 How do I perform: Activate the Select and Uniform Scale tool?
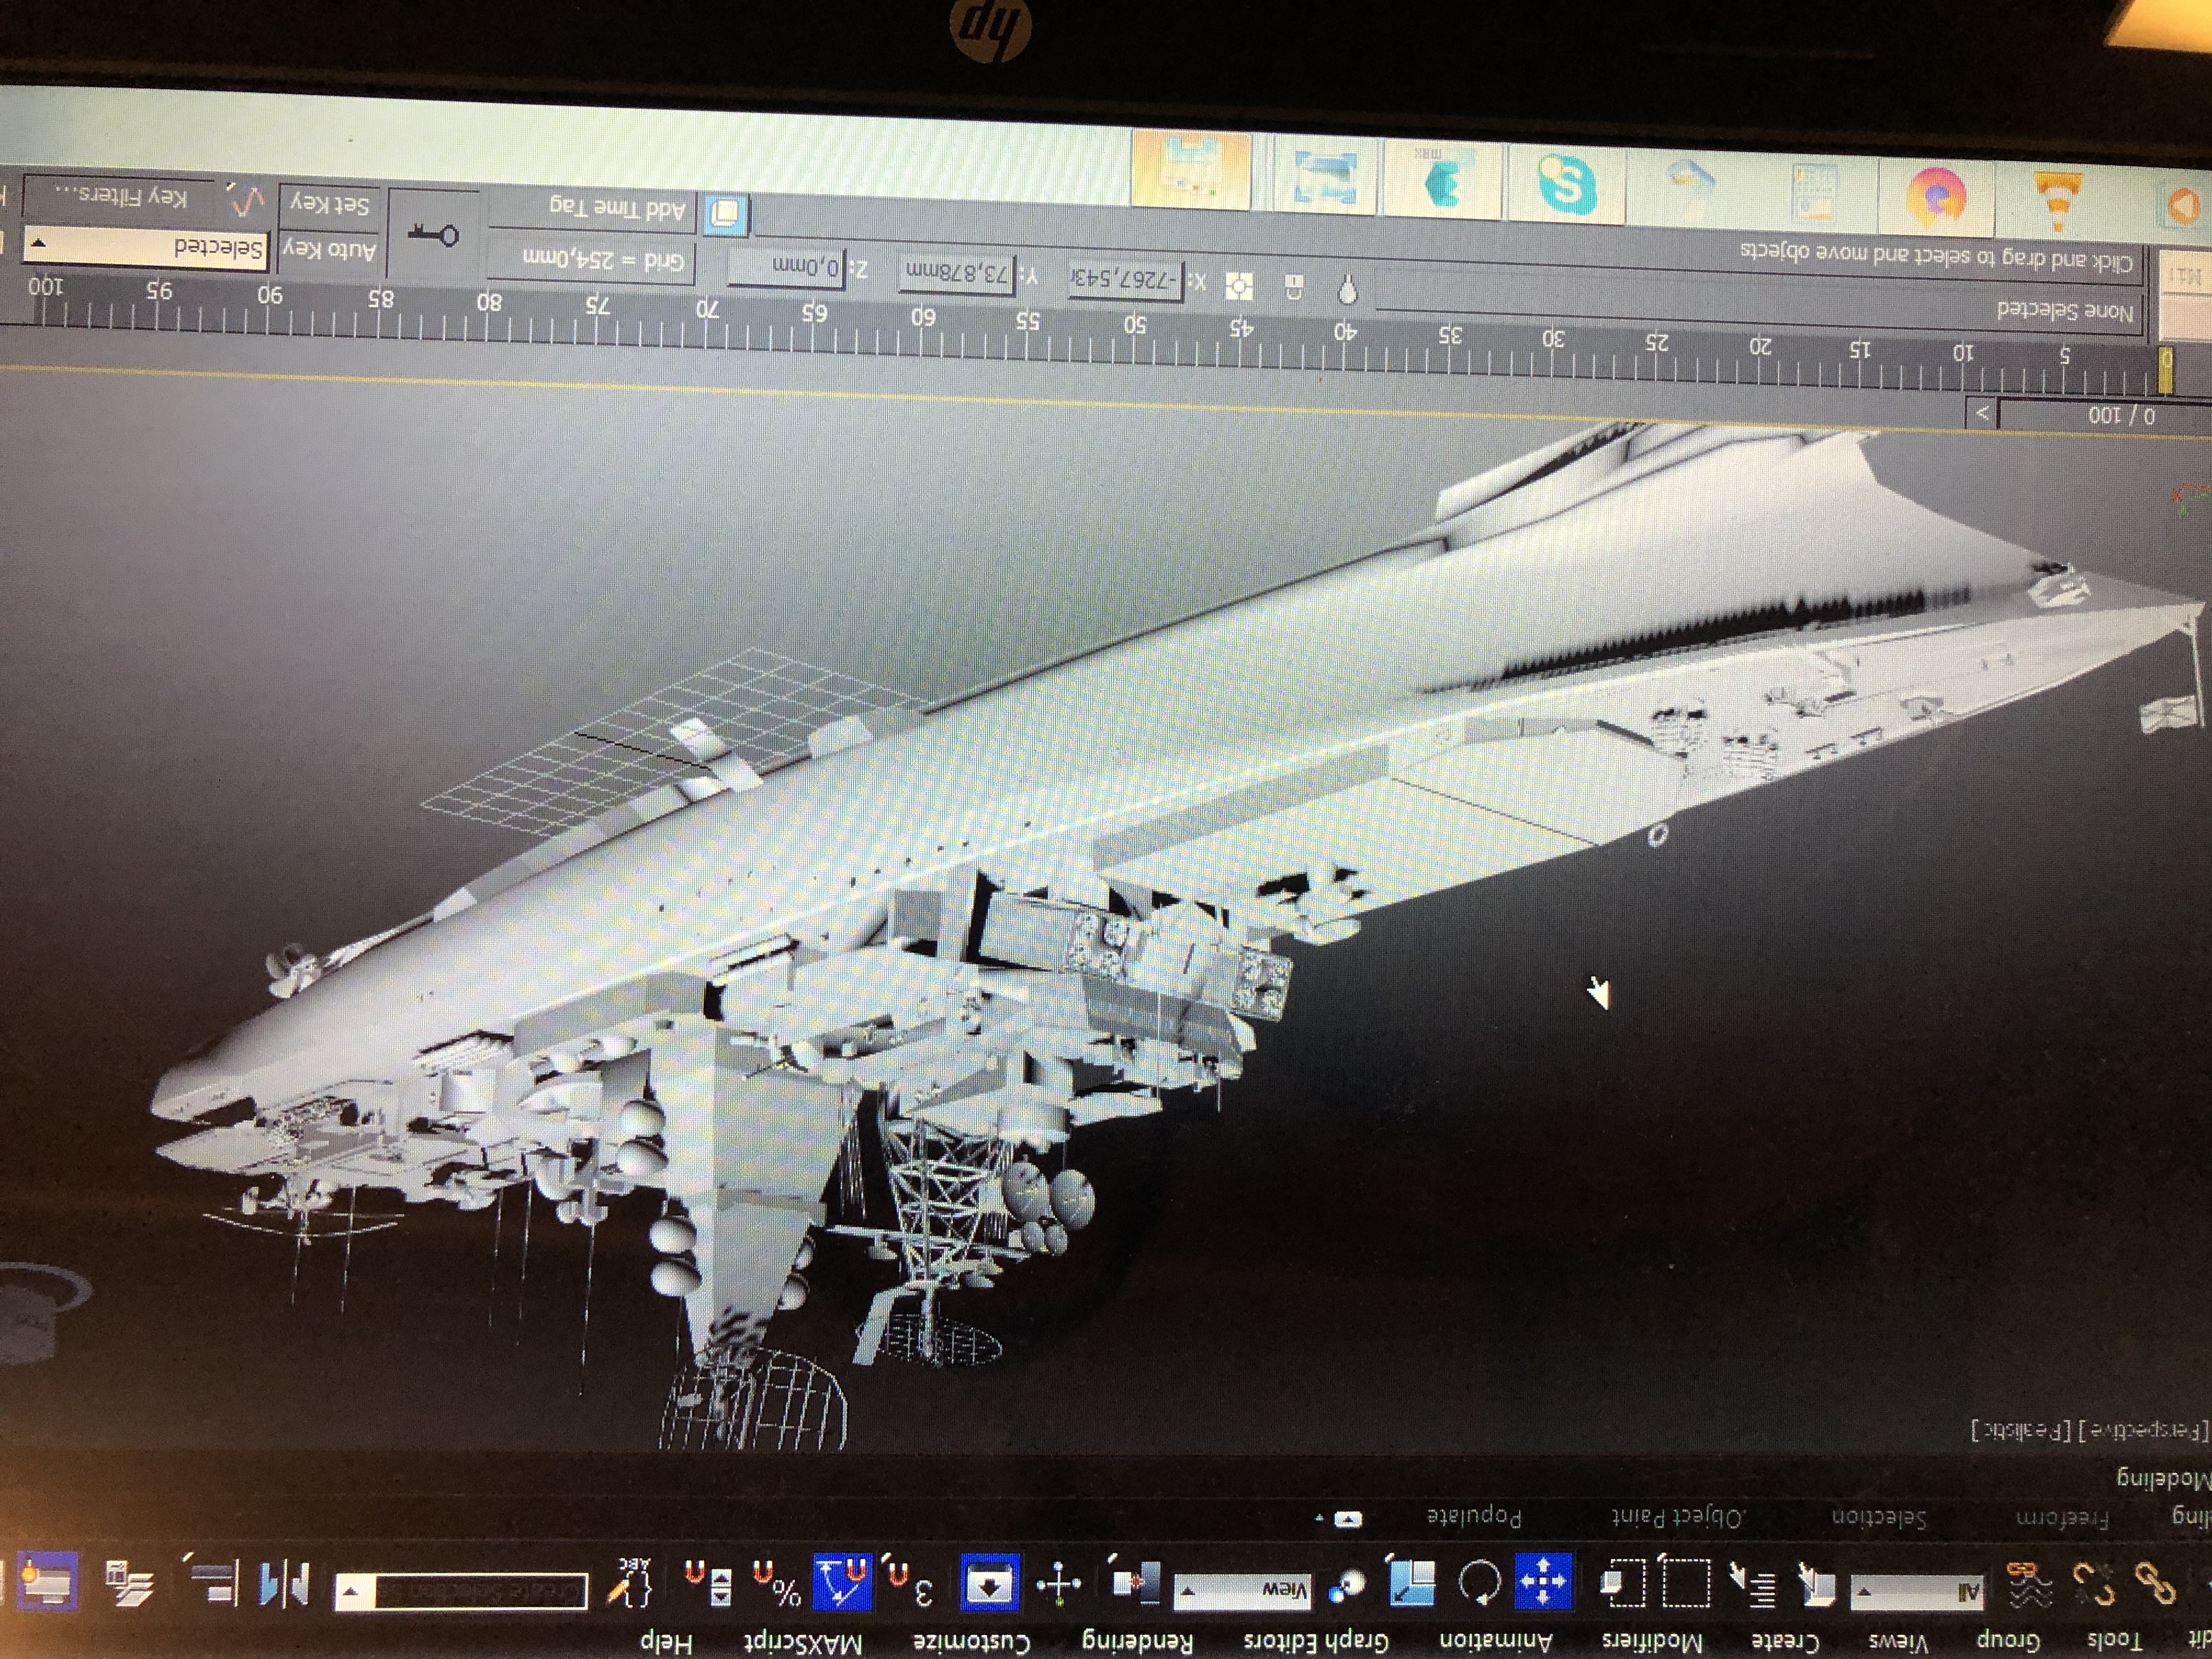coord(1412,1584)
